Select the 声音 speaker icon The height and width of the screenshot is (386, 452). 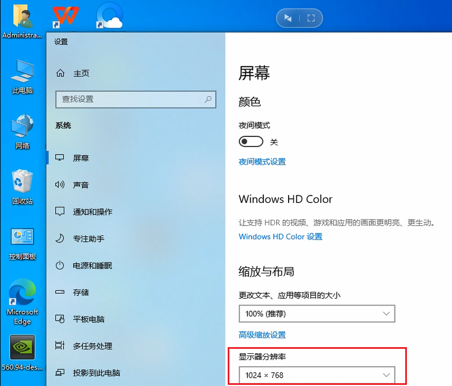click(60, 184)
